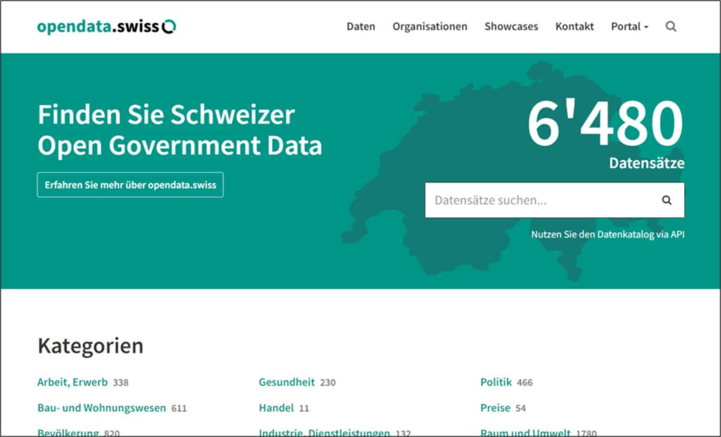The image size is (721, 437).
Task: Open 'Industrie, Dienstleistungen' category
Action: pos(324,432)
